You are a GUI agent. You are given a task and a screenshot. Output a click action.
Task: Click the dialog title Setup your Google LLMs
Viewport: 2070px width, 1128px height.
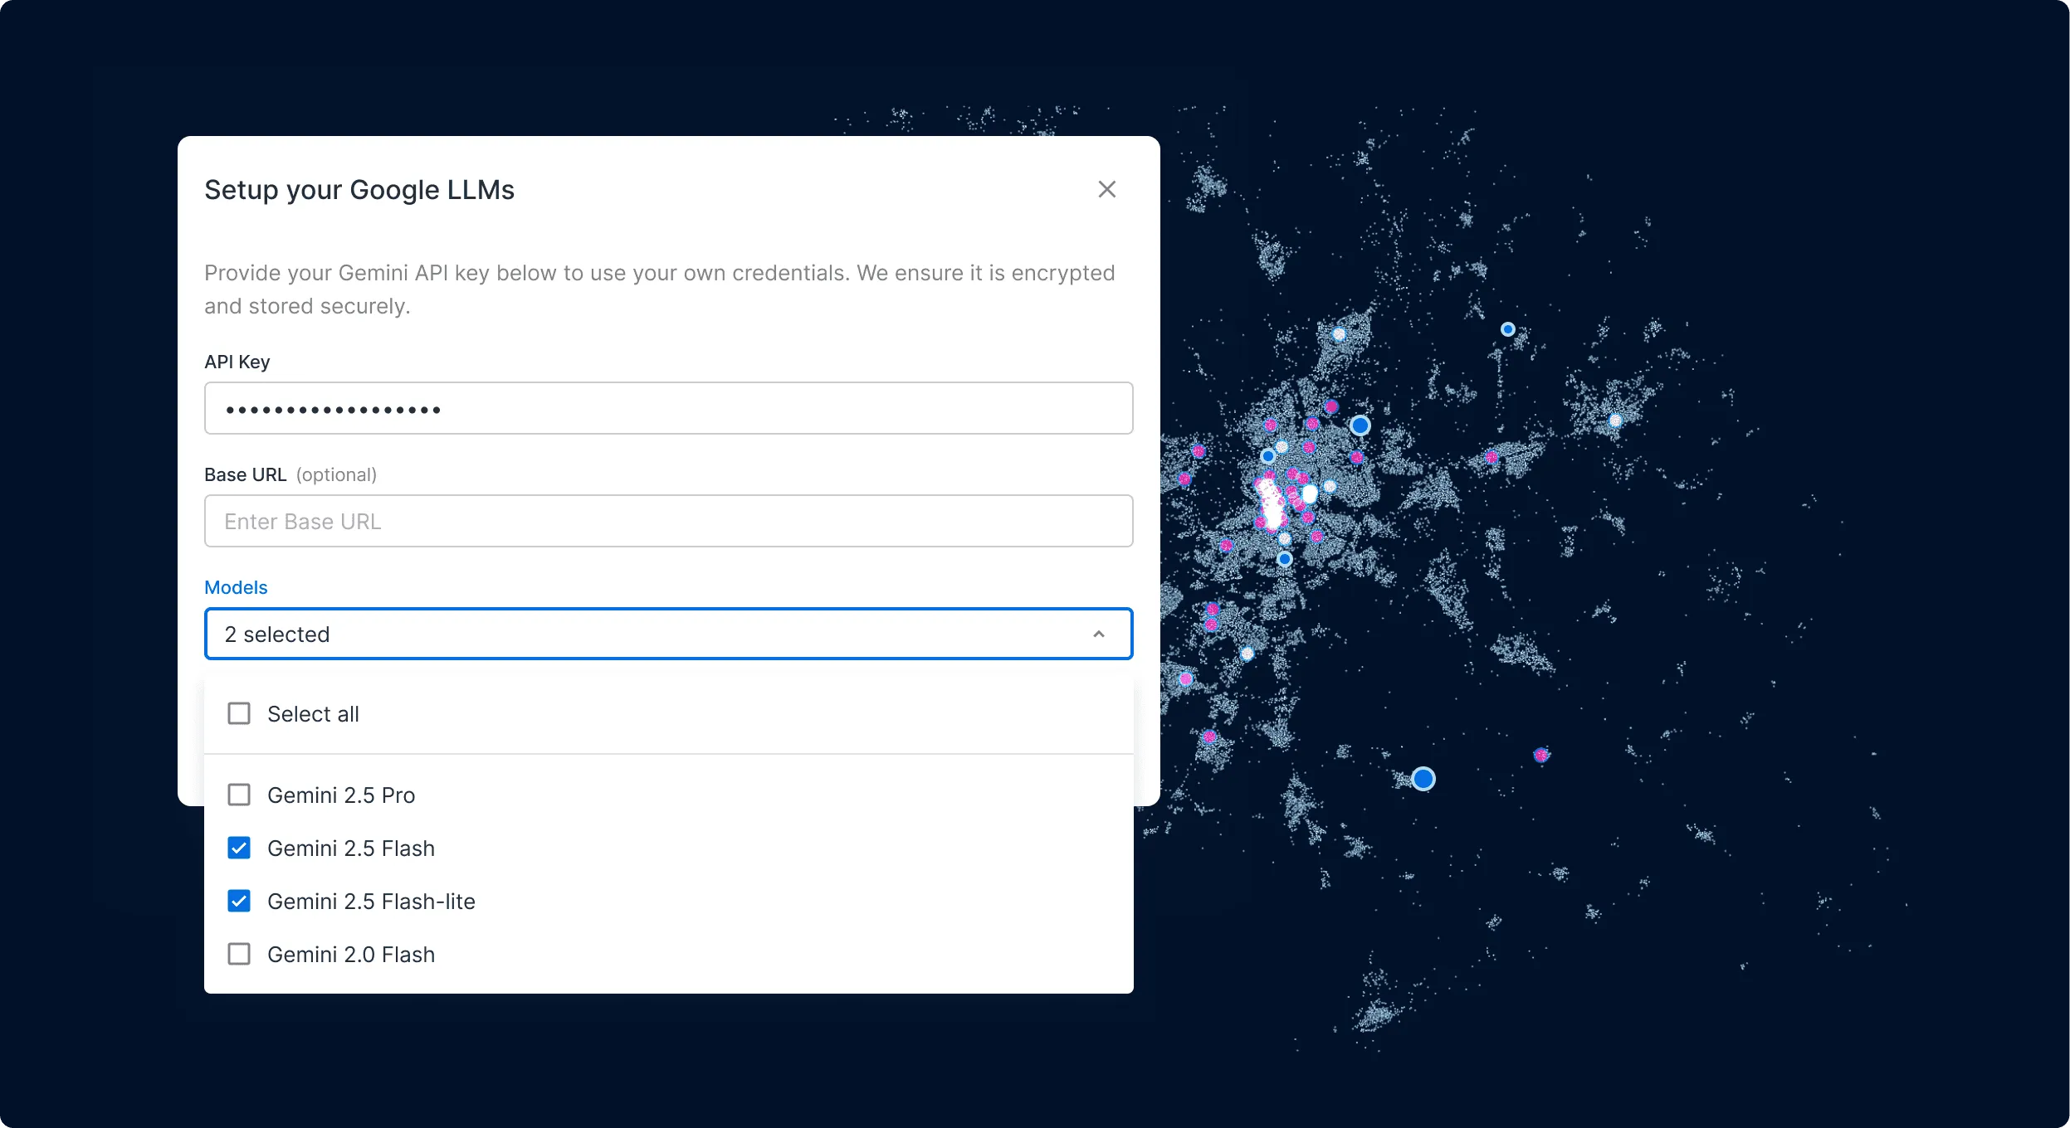click(x=359, y=189)
